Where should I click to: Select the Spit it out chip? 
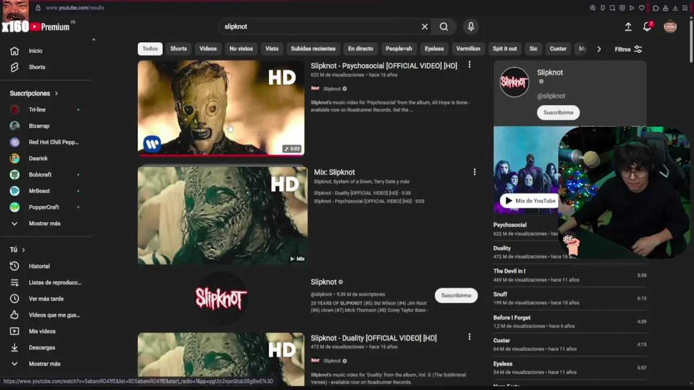(x=505, y=49)
